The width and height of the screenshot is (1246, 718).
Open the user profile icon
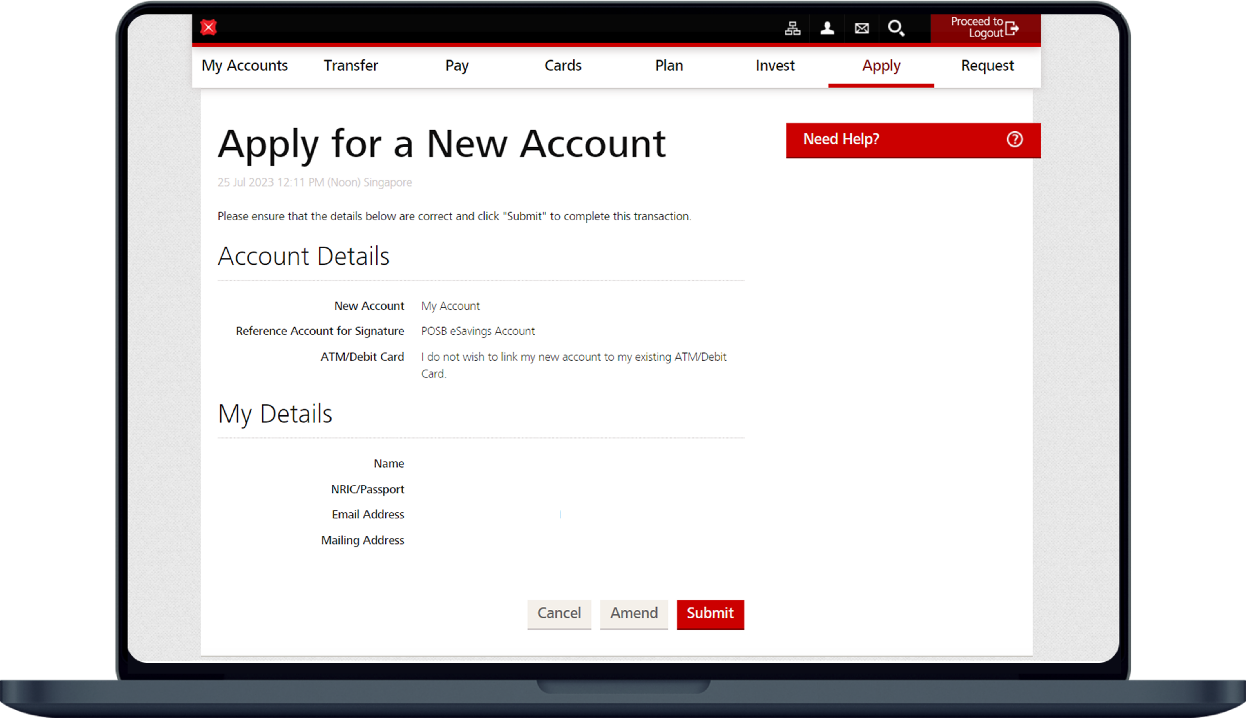tap(827, 28)
